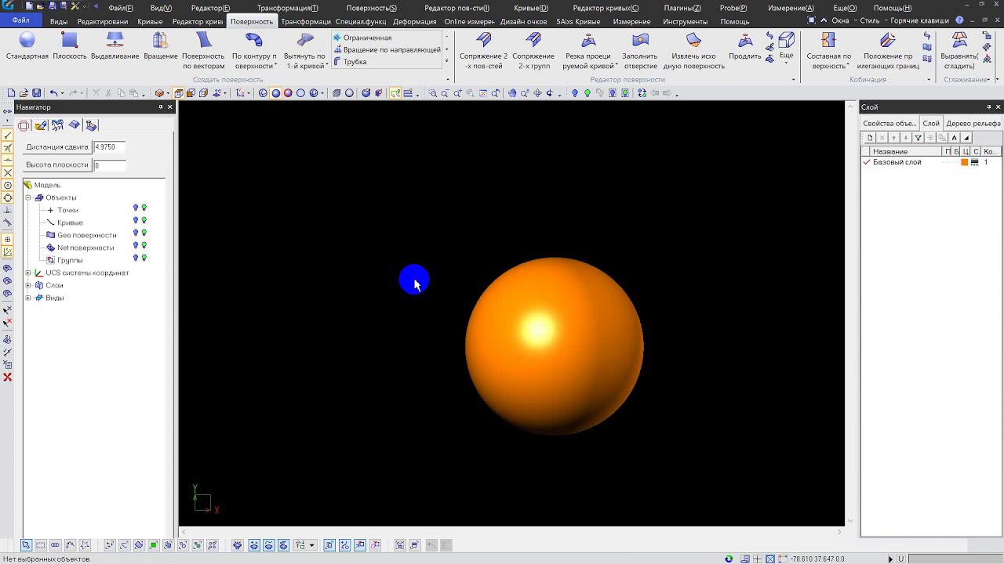Open the help question mark icon

tap(959, 20)
